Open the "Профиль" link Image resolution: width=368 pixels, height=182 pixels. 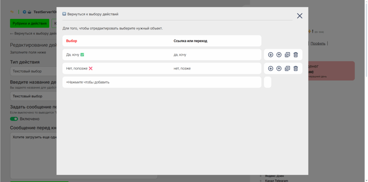(x=318, y=43)
